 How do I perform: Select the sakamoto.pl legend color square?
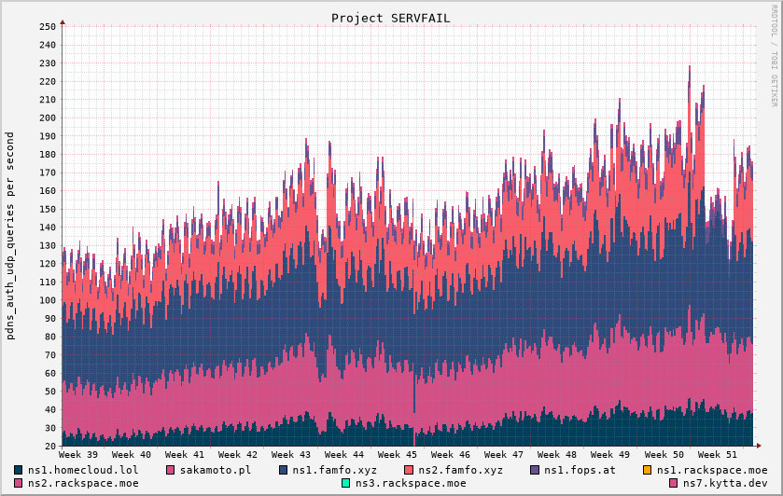coord(171,470)
